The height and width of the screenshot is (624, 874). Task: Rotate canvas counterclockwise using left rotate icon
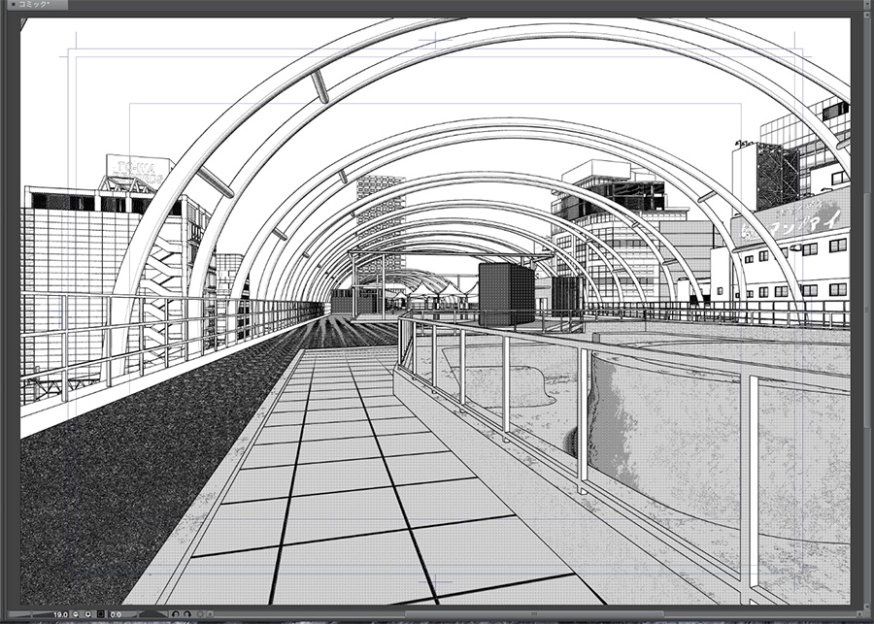175,614
